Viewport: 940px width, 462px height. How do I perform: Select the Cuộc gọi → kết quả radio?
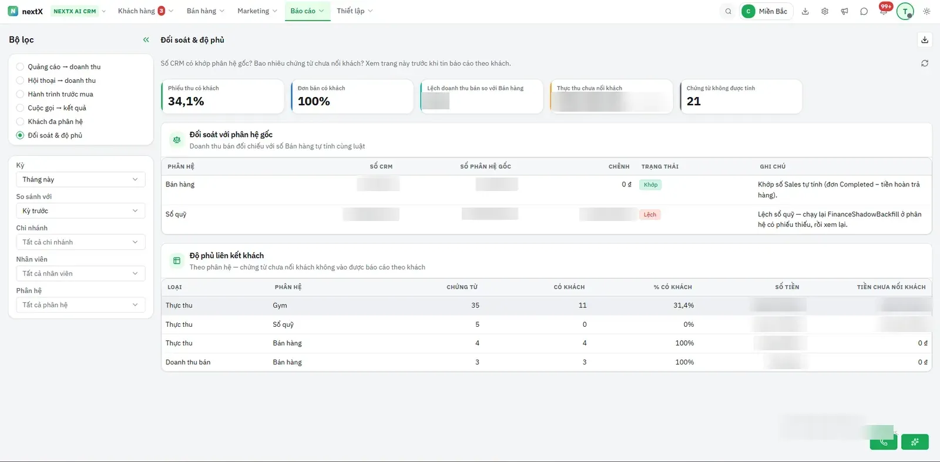click(20, 108)
